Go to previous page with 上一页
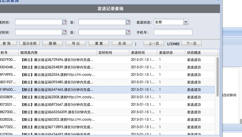 (154, 43)
